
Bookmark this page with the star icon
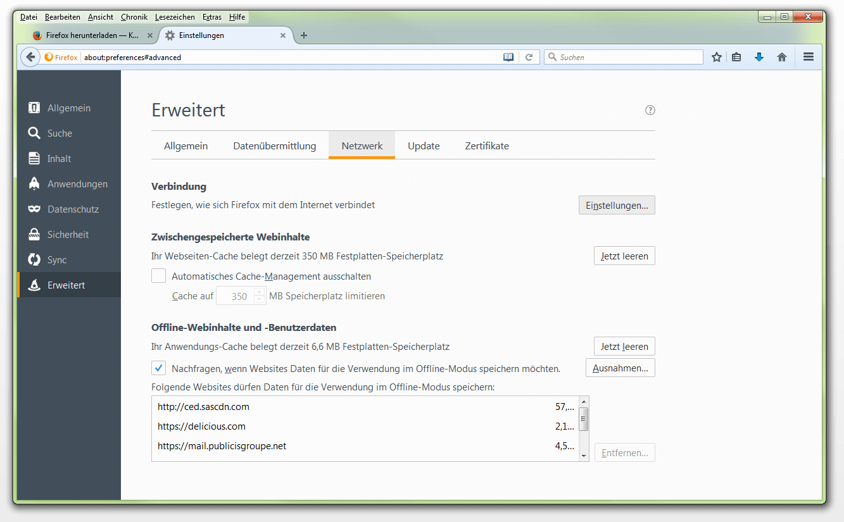coord(717,57)
